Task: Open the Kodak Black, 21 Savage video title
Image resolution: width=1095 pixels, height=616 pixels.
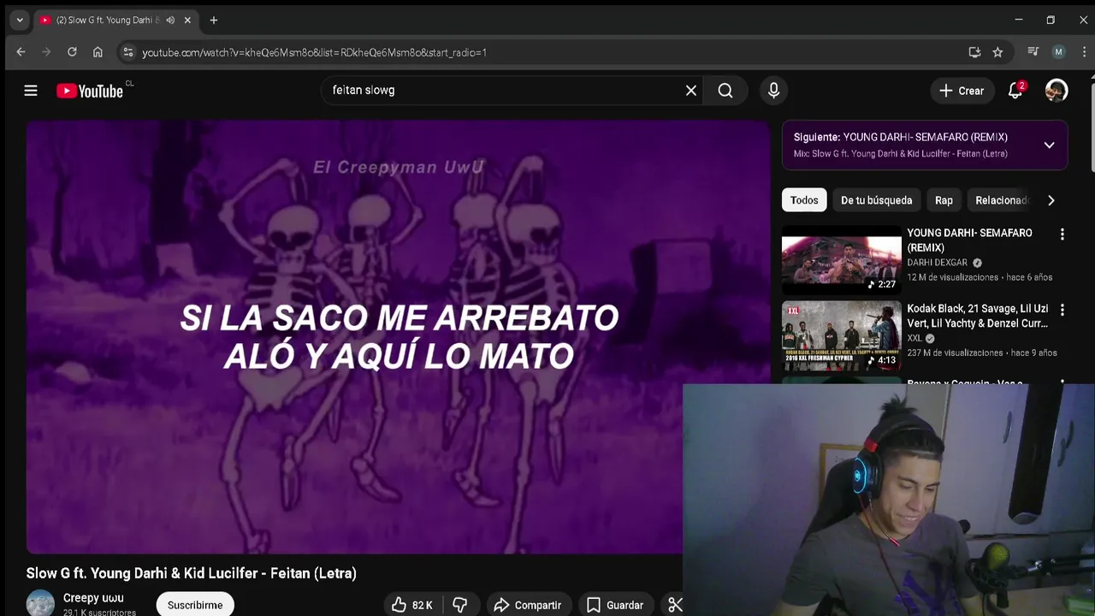Action: point(978,316)
